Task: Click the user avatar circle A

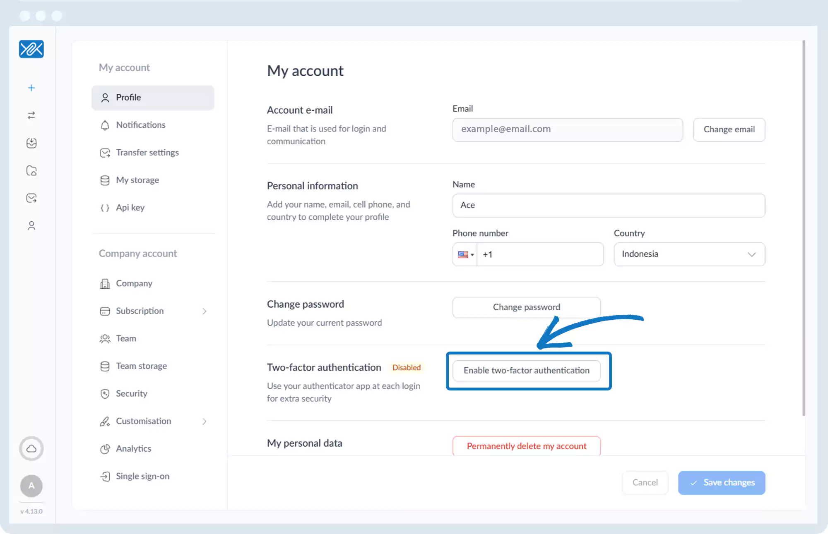Action: [31, 486]
